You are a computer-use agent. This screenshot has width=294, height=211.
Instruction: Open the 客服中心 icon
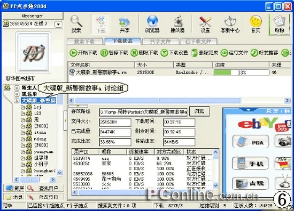[230, 24]
